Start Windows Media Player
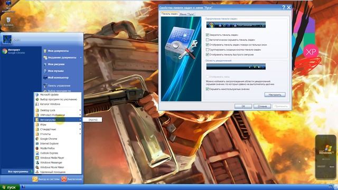Viewport: 338px width, 190px height. click(37, 158)
